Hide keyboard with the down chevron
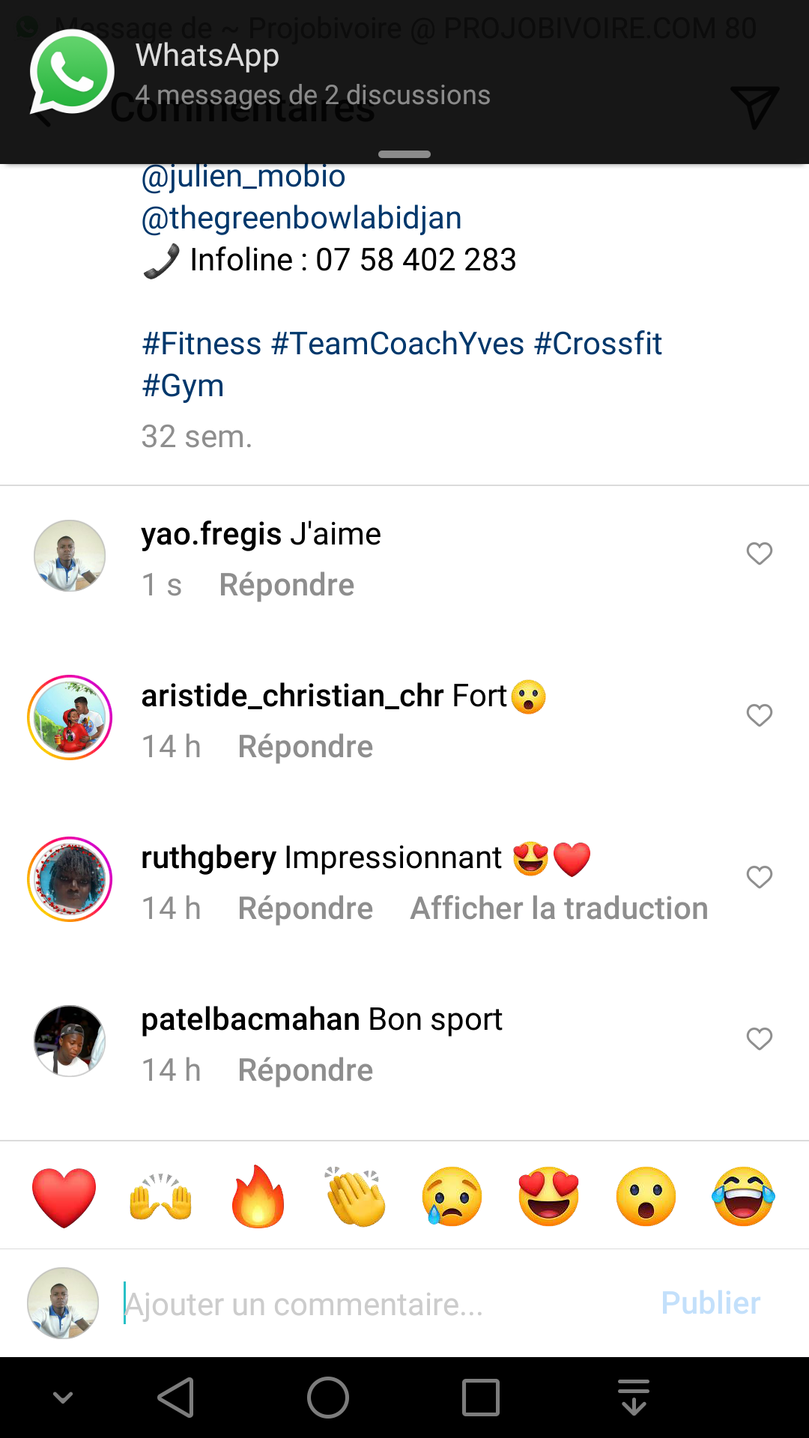This screenshot has width=809, height=1438. [64, 1398]
